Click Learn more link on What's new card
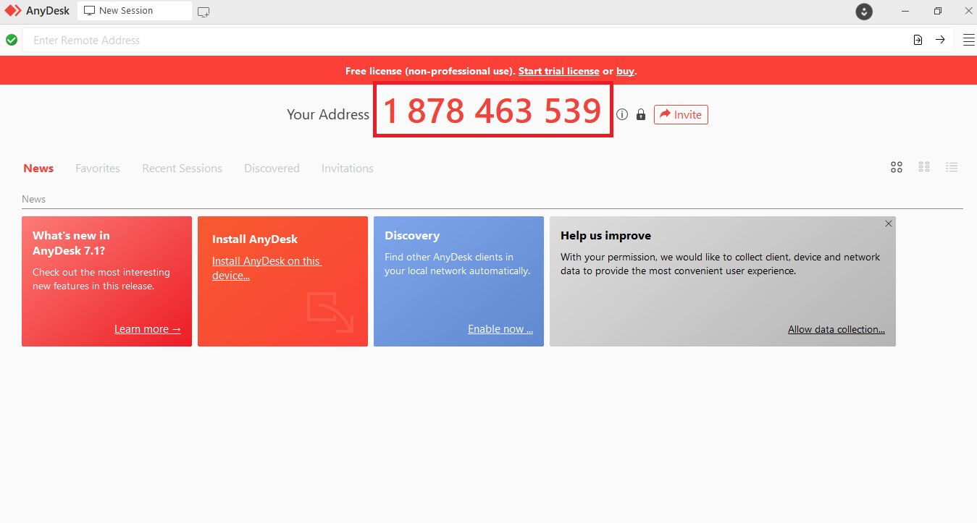This screenshot has height=523, width=977. (148, 329)
